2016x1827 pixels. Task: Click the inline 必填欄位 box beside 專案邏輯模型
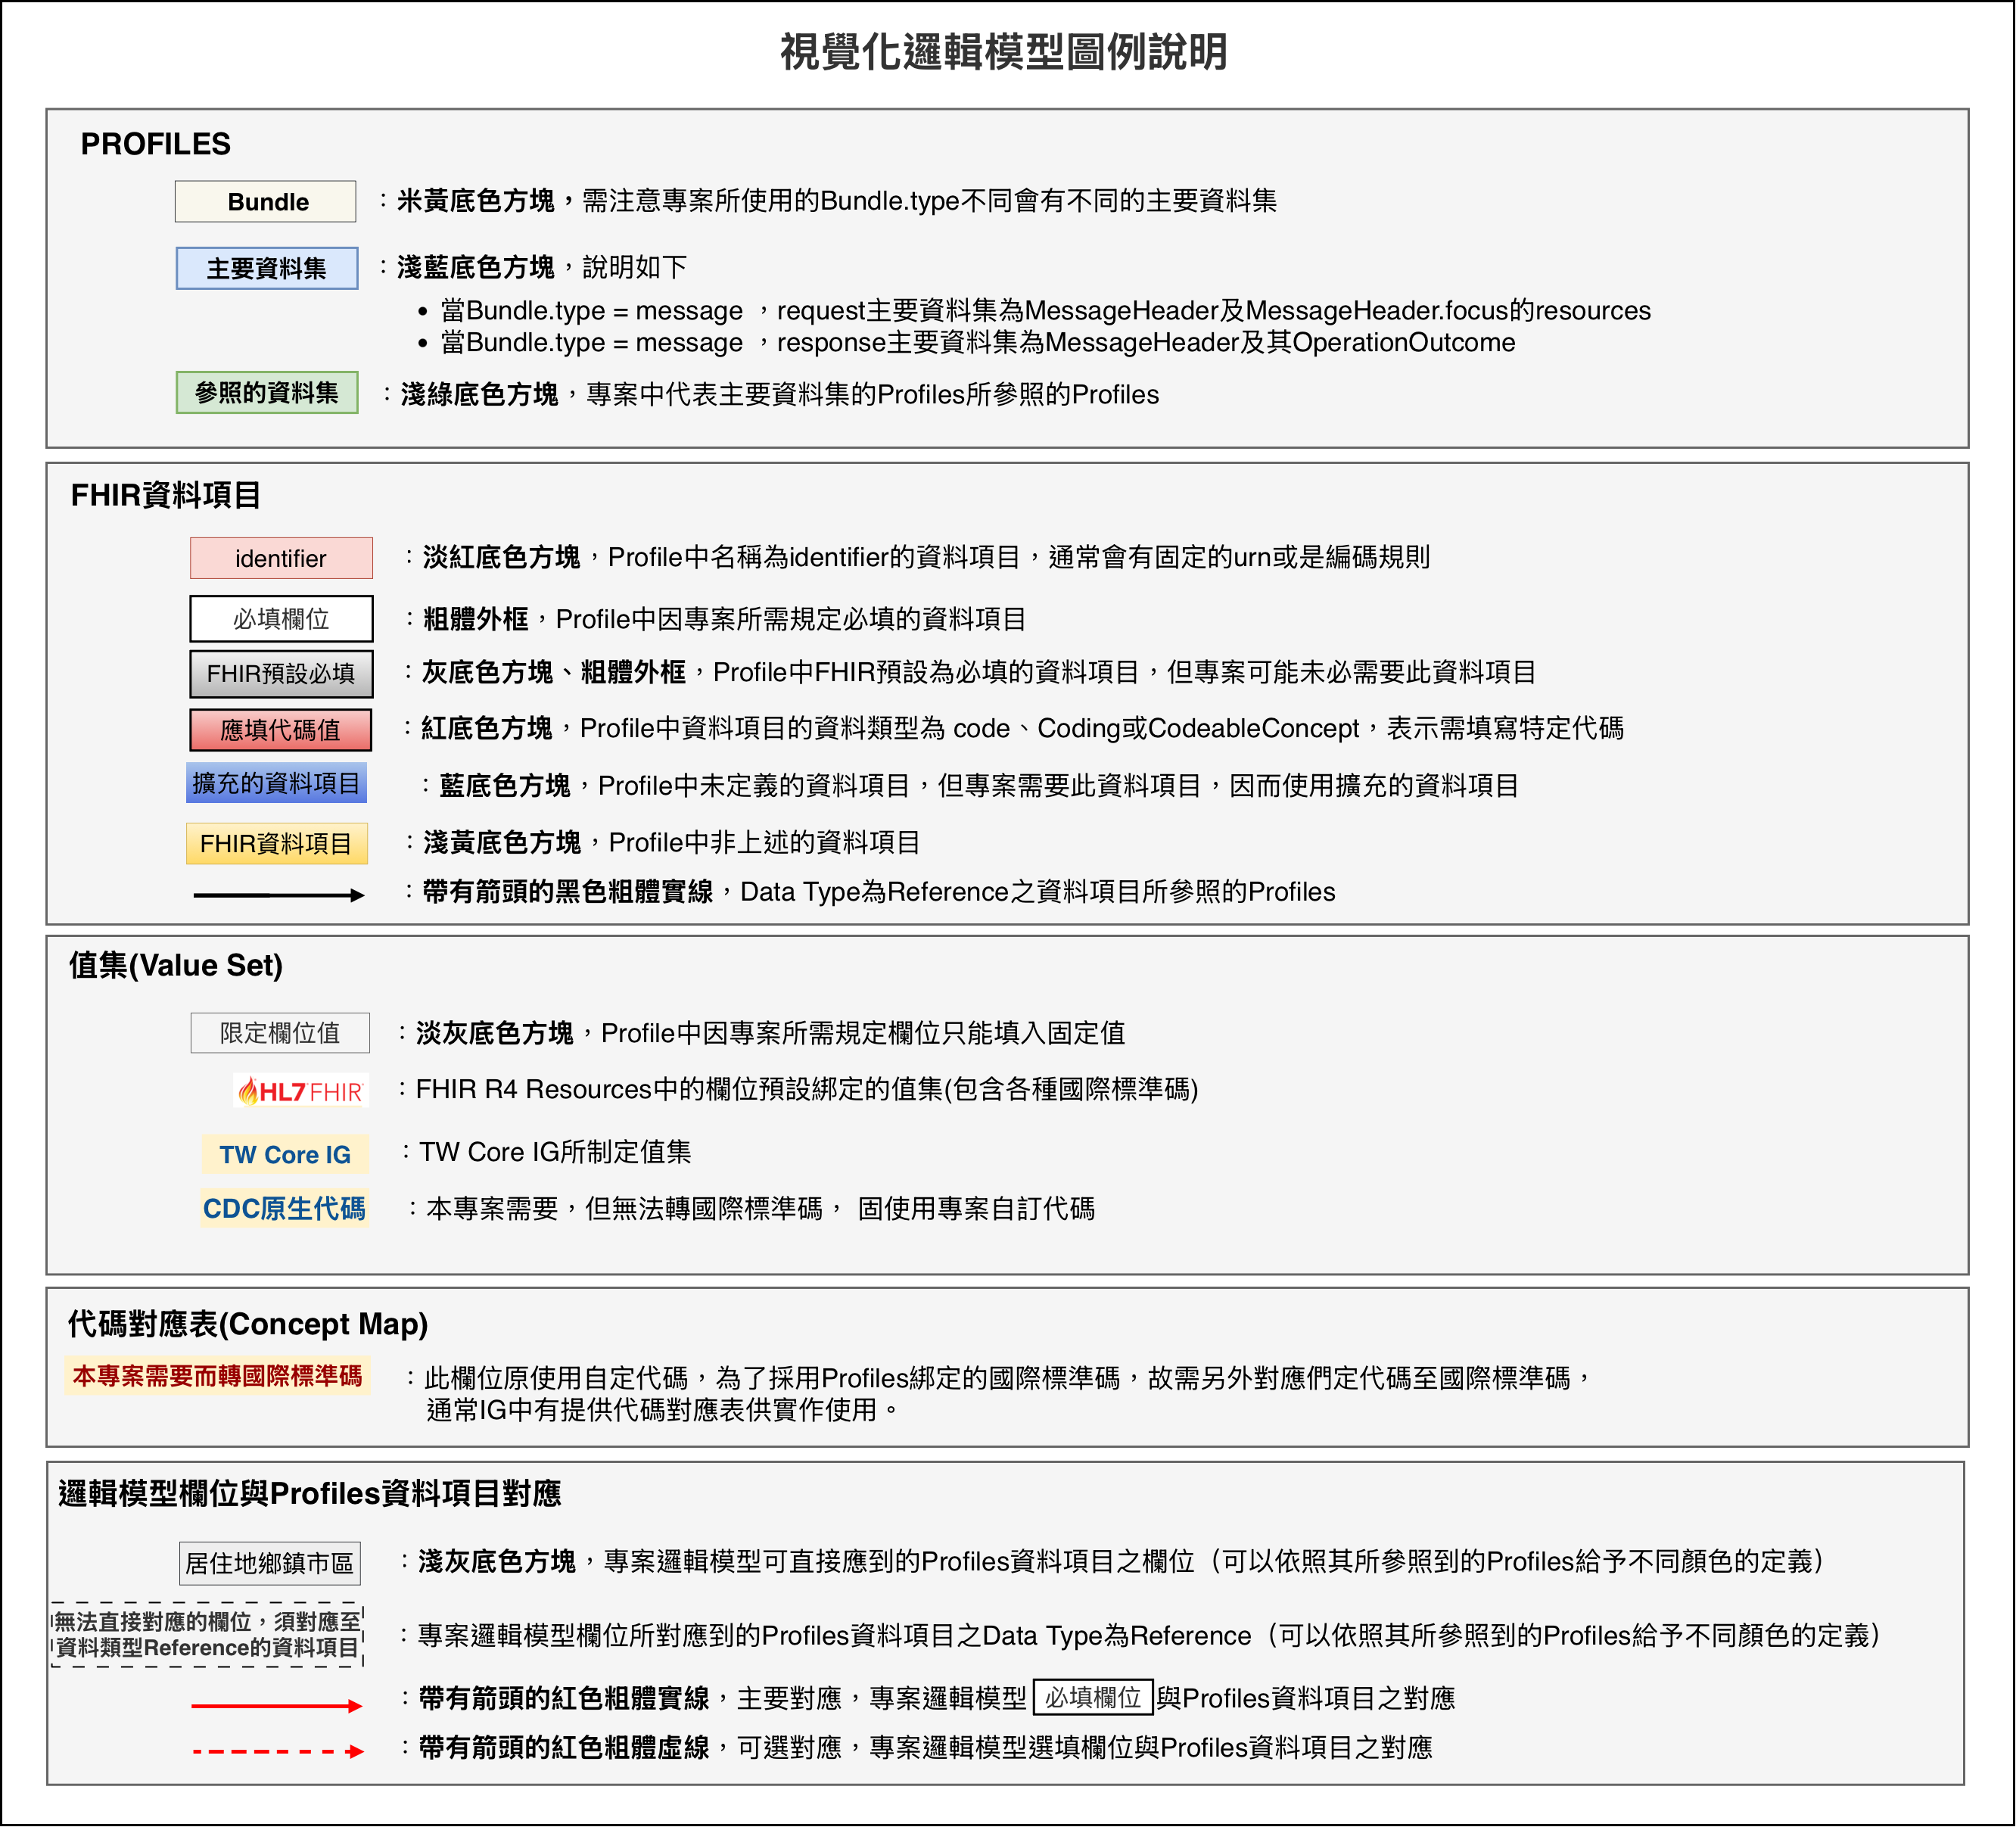1093,1697
